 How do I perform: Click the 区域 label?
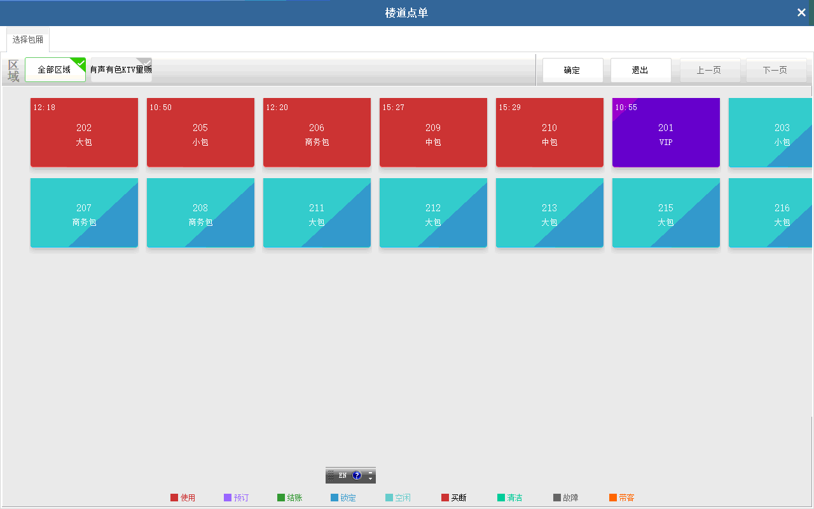(13, 71)
